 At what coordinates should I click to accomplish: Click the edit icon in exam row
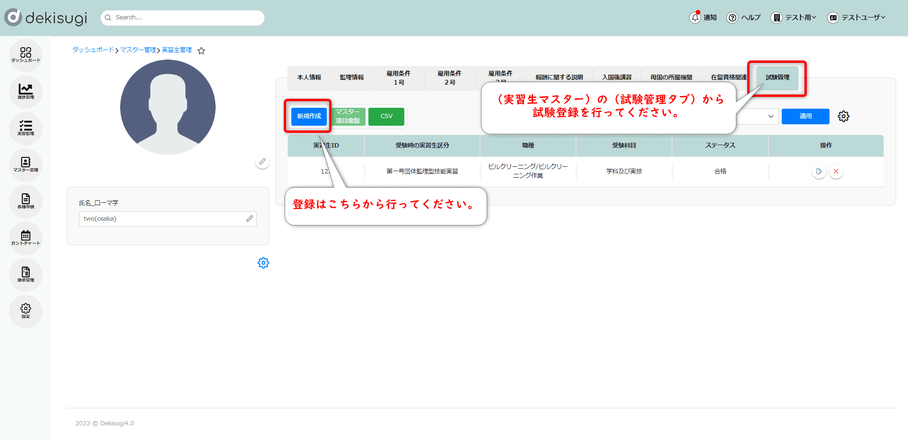coord(819,171)
